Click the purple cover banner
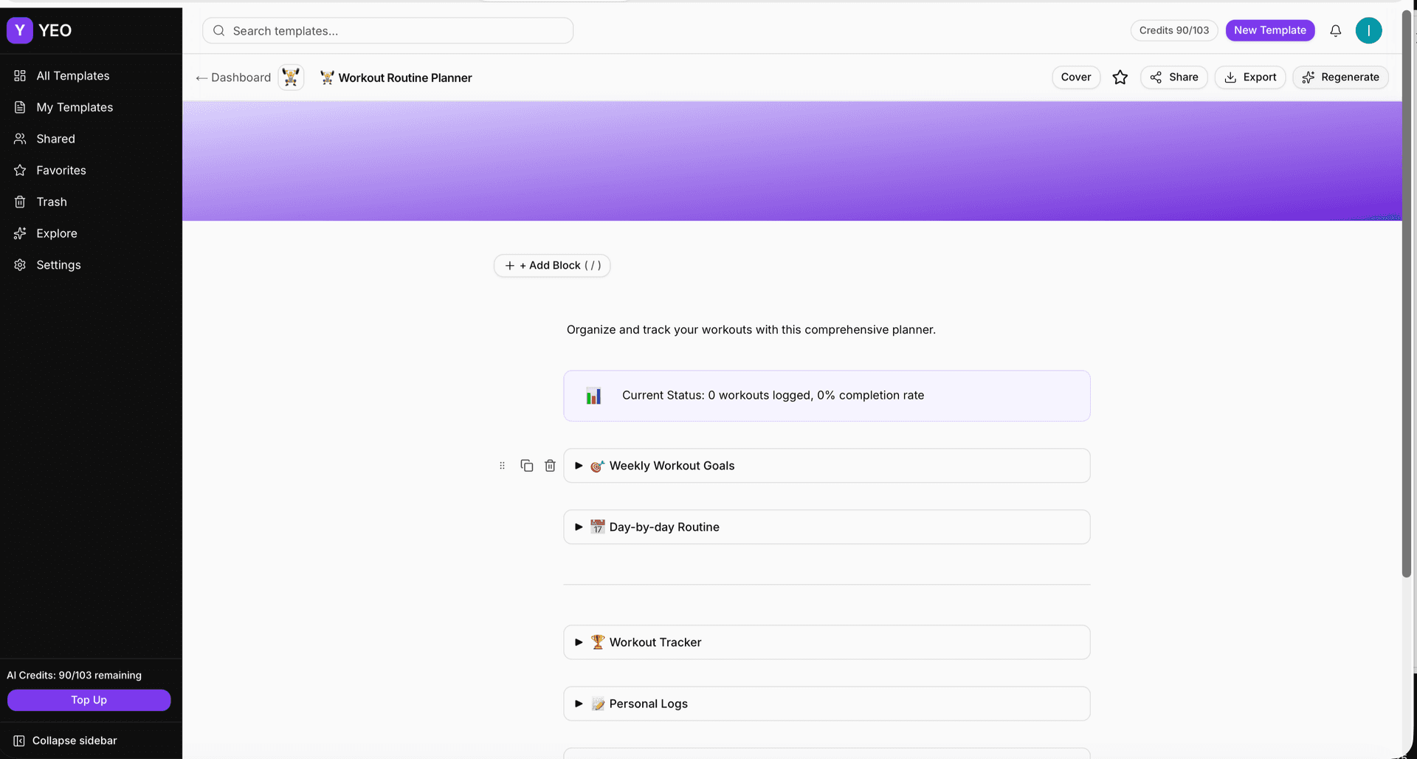The width and height of the screenshot is (1417, 759). pyautogui.click(x=792, y=161)
